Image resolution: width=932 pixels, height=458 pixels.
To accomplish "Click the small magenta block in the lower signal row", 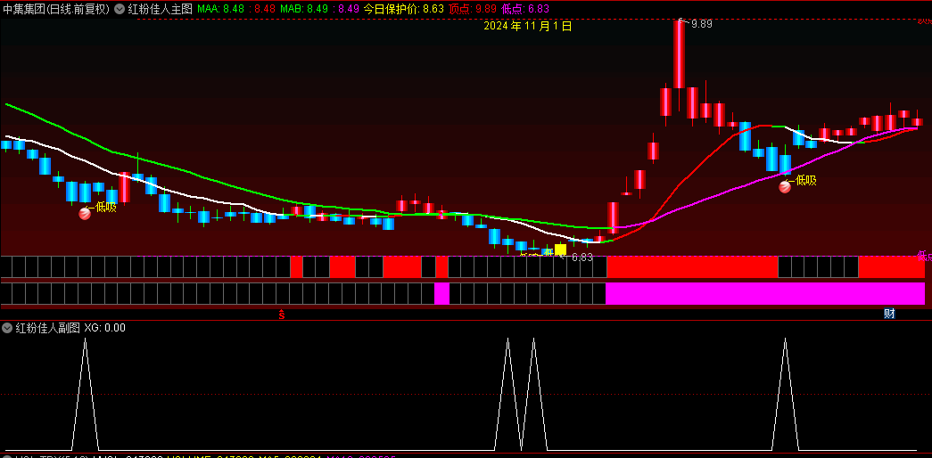I will point(441,294).
